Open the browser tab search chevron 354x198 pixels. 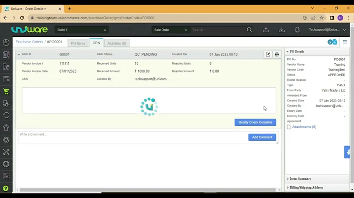(313, 8)
